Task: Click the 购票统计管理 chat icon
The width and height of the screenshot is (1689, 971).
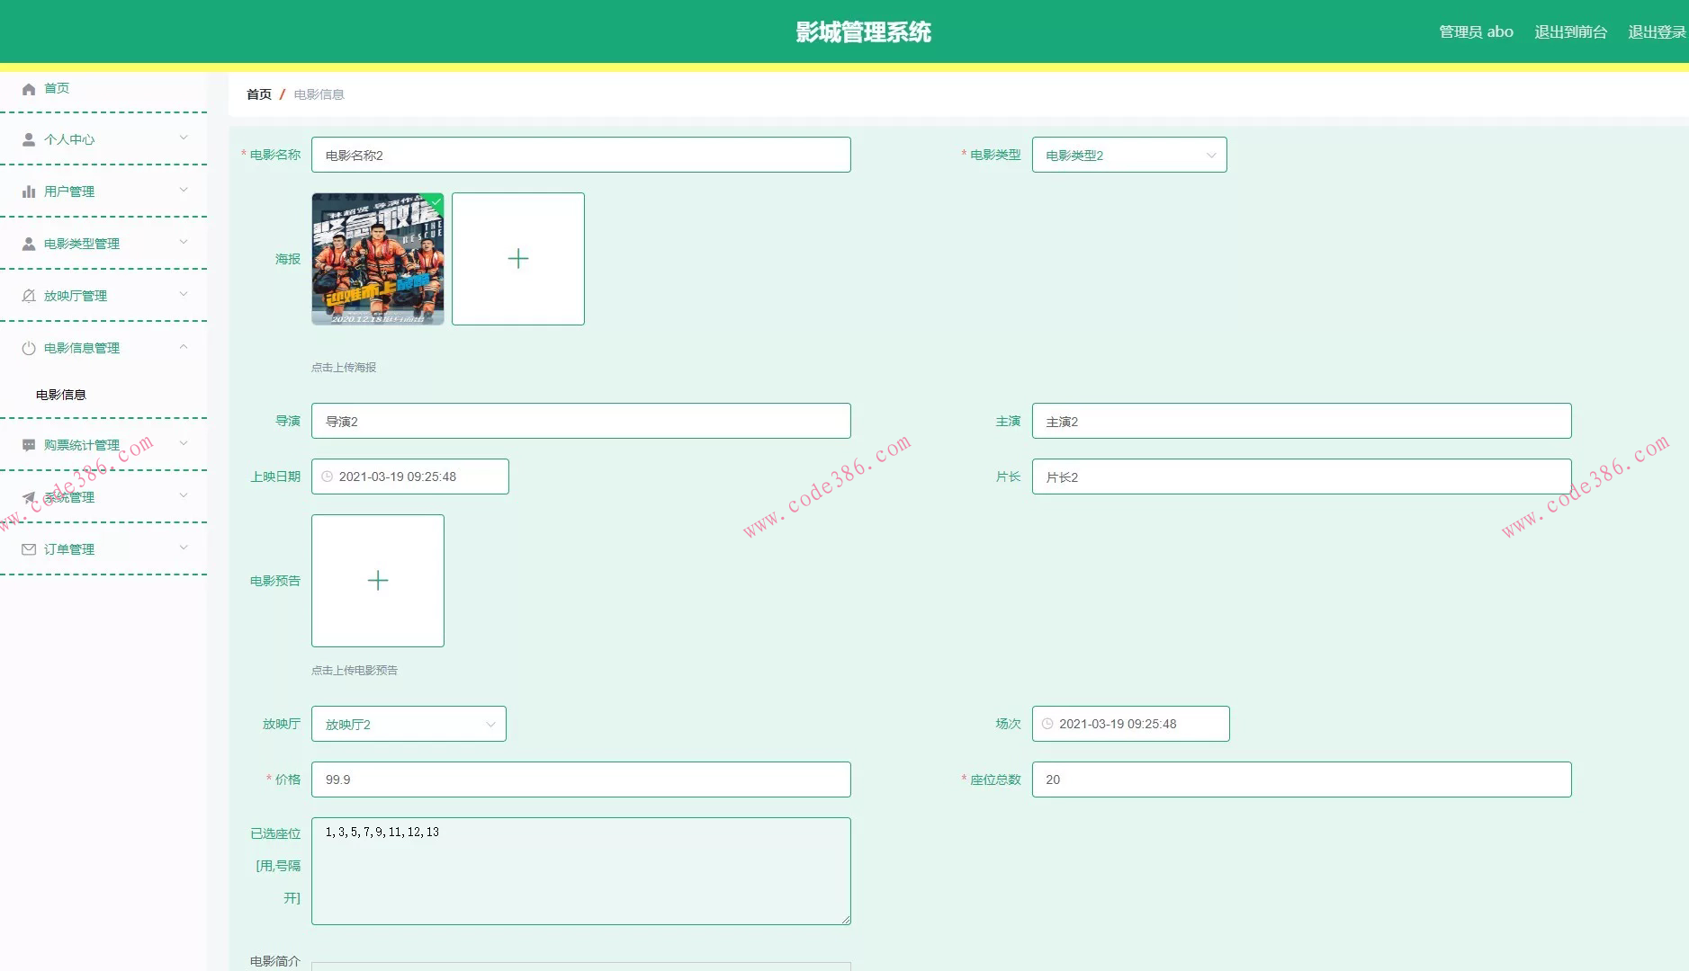Action: click(29, 446)
